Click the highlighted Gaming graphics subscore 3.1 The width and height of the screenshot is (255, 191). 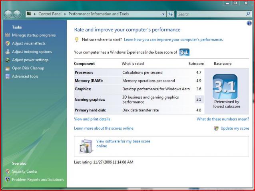pyautogui.click(x=199, y=99)
